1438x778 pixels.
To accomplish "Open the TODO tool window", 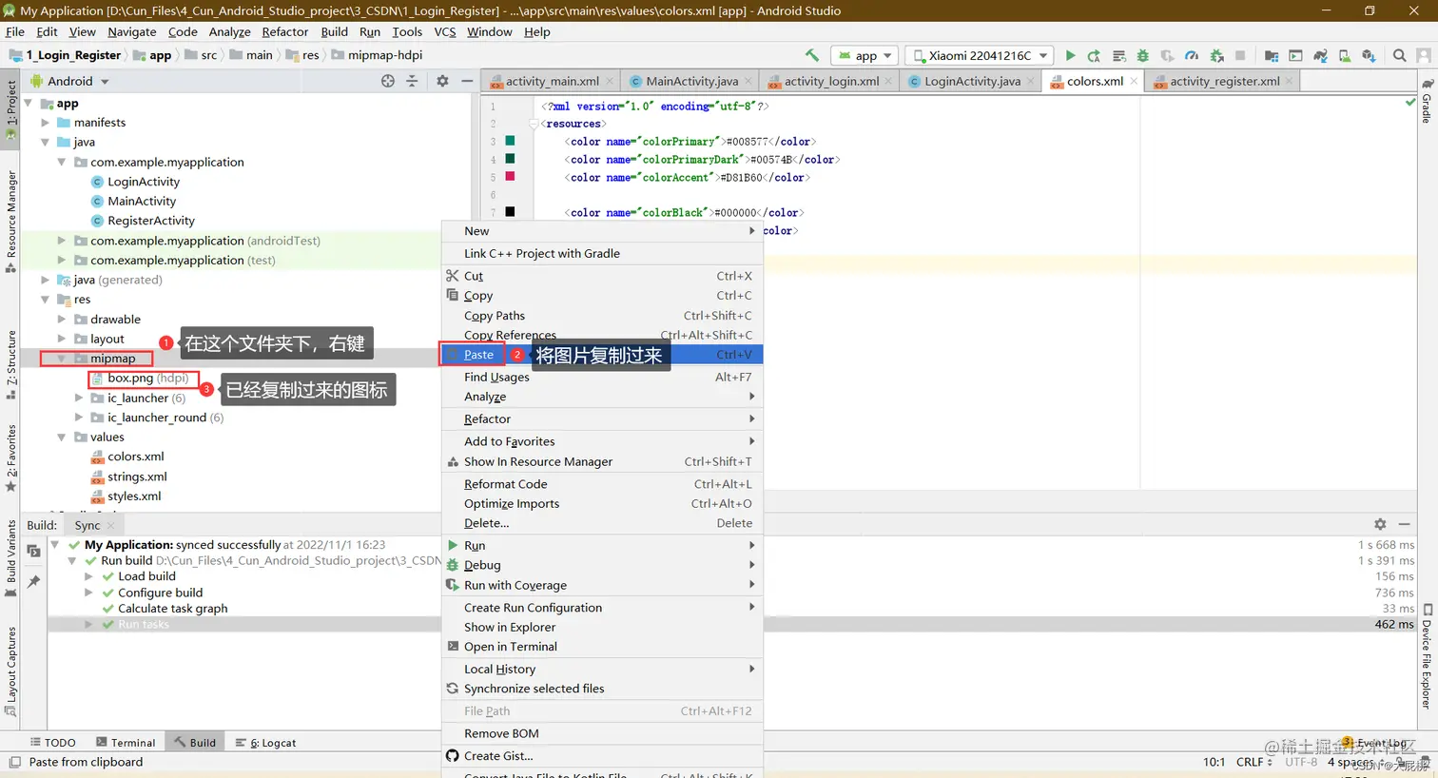I will (52, 743).
